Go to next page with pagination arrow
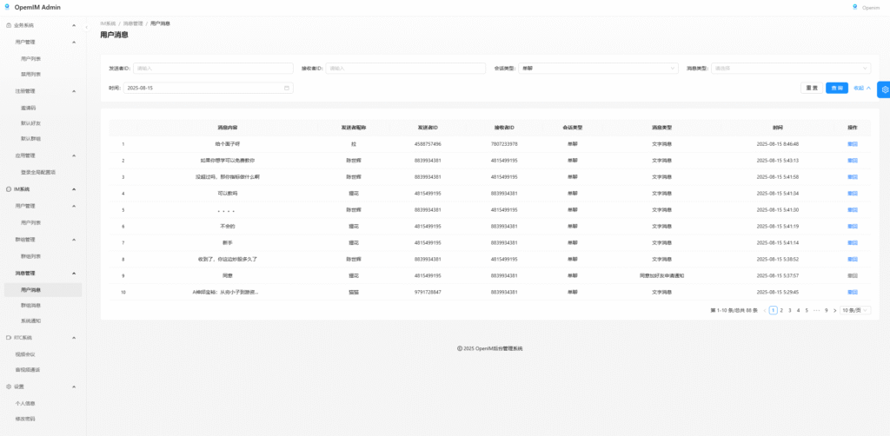This screenshot has width=890, height=436. 834,310
